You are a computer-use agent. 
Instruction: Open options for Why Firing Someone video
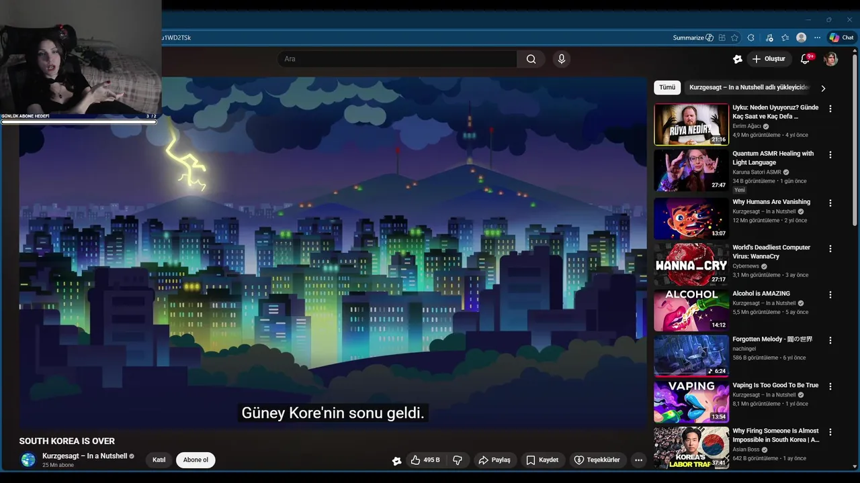coord(830,432)
